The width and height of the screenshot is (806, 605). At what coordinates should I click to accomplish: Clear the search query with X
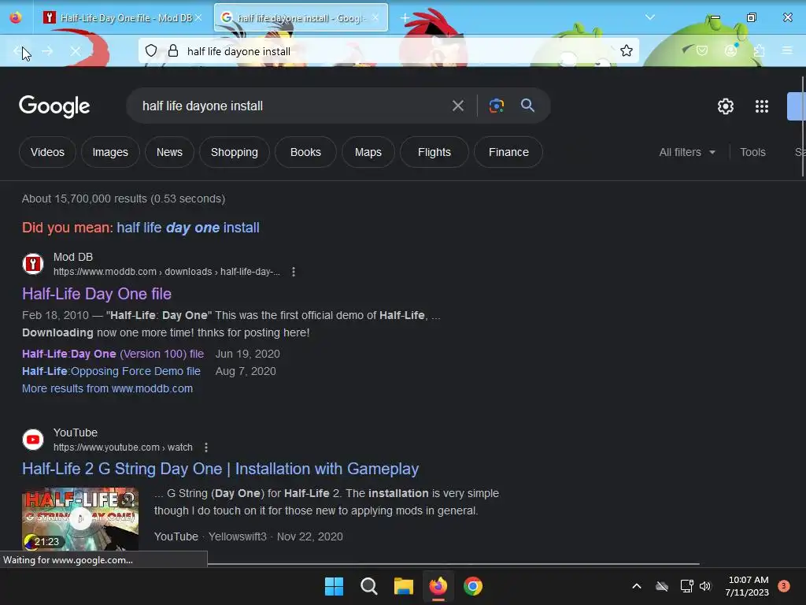(x=458, y=106)
